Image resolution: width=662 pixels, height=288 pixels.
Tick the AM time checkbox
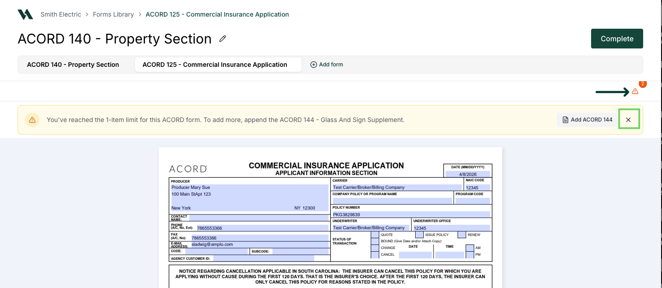point(470,248)
